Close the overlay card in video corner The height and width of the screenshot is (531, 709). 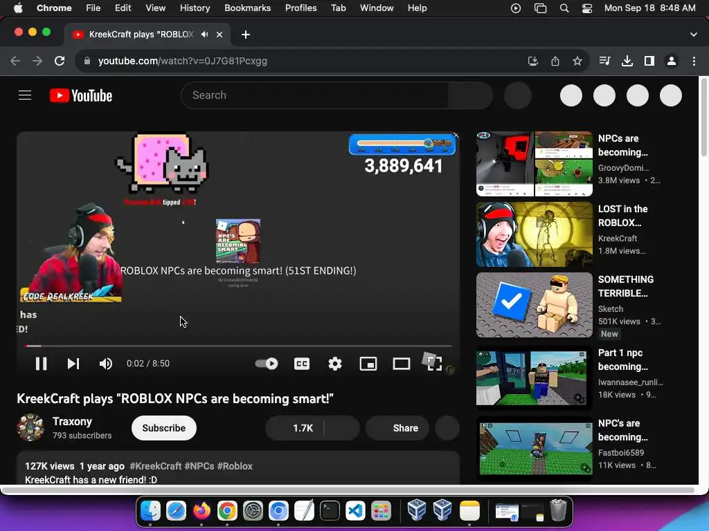point(456,135)
